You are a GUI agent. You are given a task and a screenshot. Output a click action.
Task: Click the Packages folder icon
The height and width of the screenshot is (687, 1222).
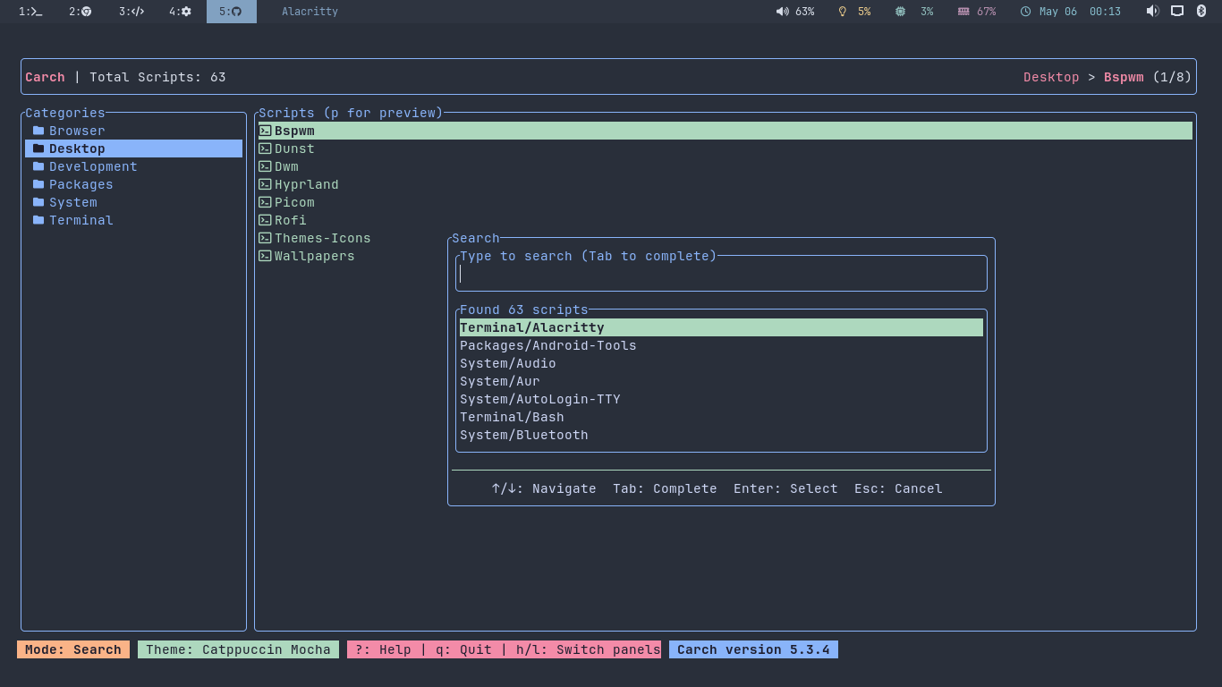38,184
